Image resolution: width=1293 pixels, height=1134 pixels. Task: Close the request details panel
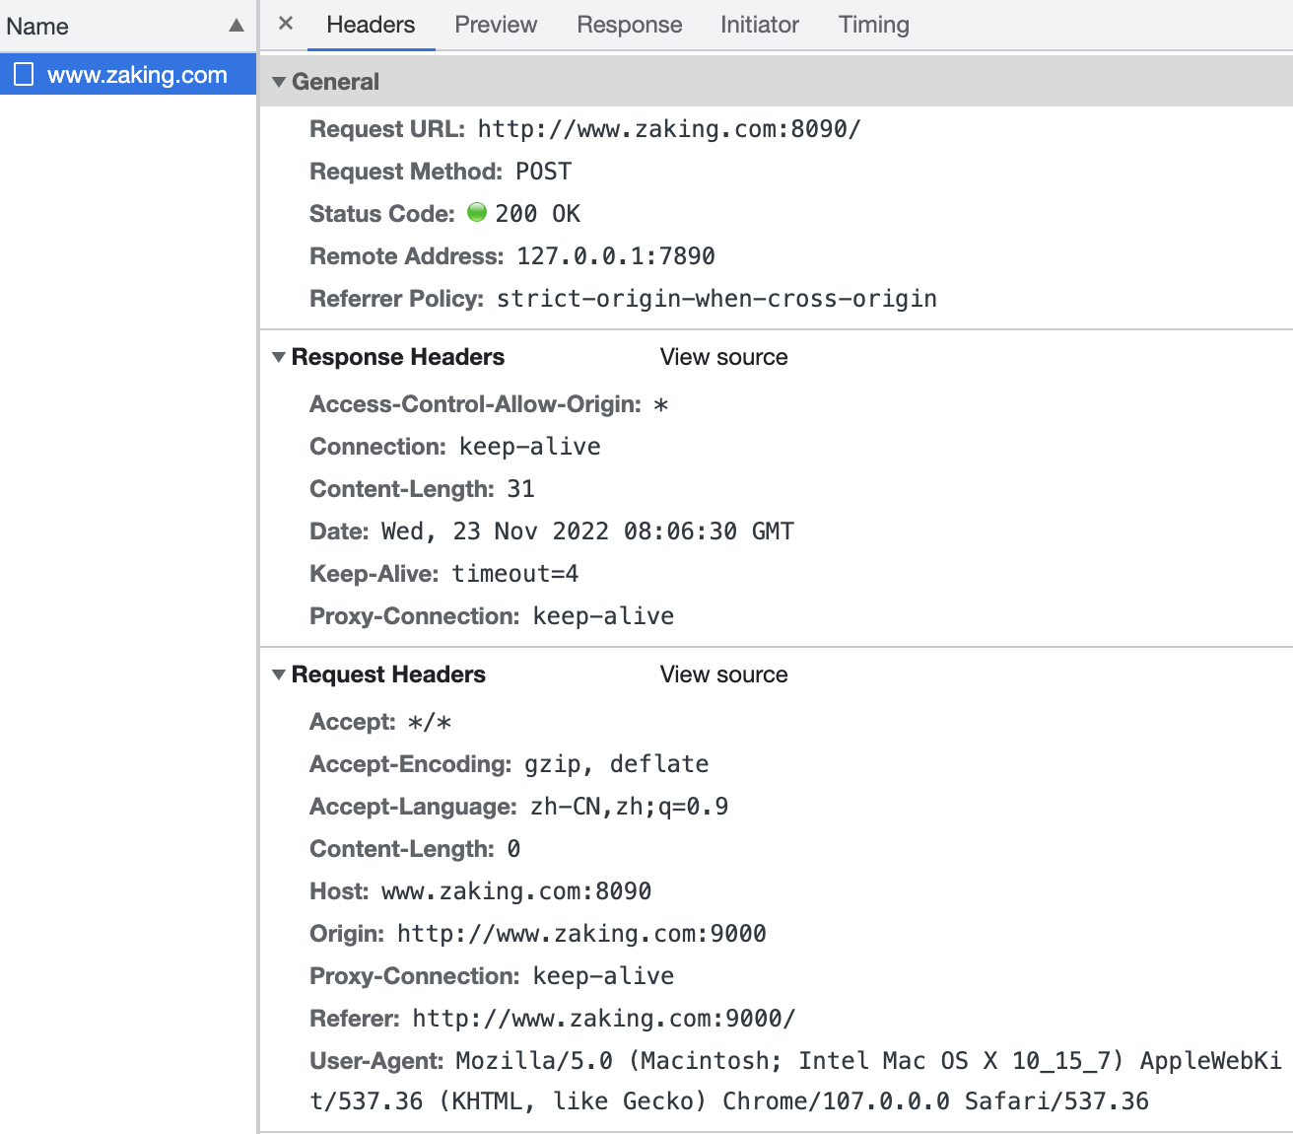pos(286,24)
